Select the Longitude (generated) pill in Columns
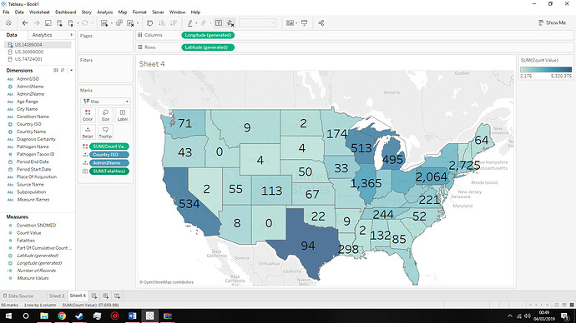Screen dimensions: 576x323 (208, 35)
